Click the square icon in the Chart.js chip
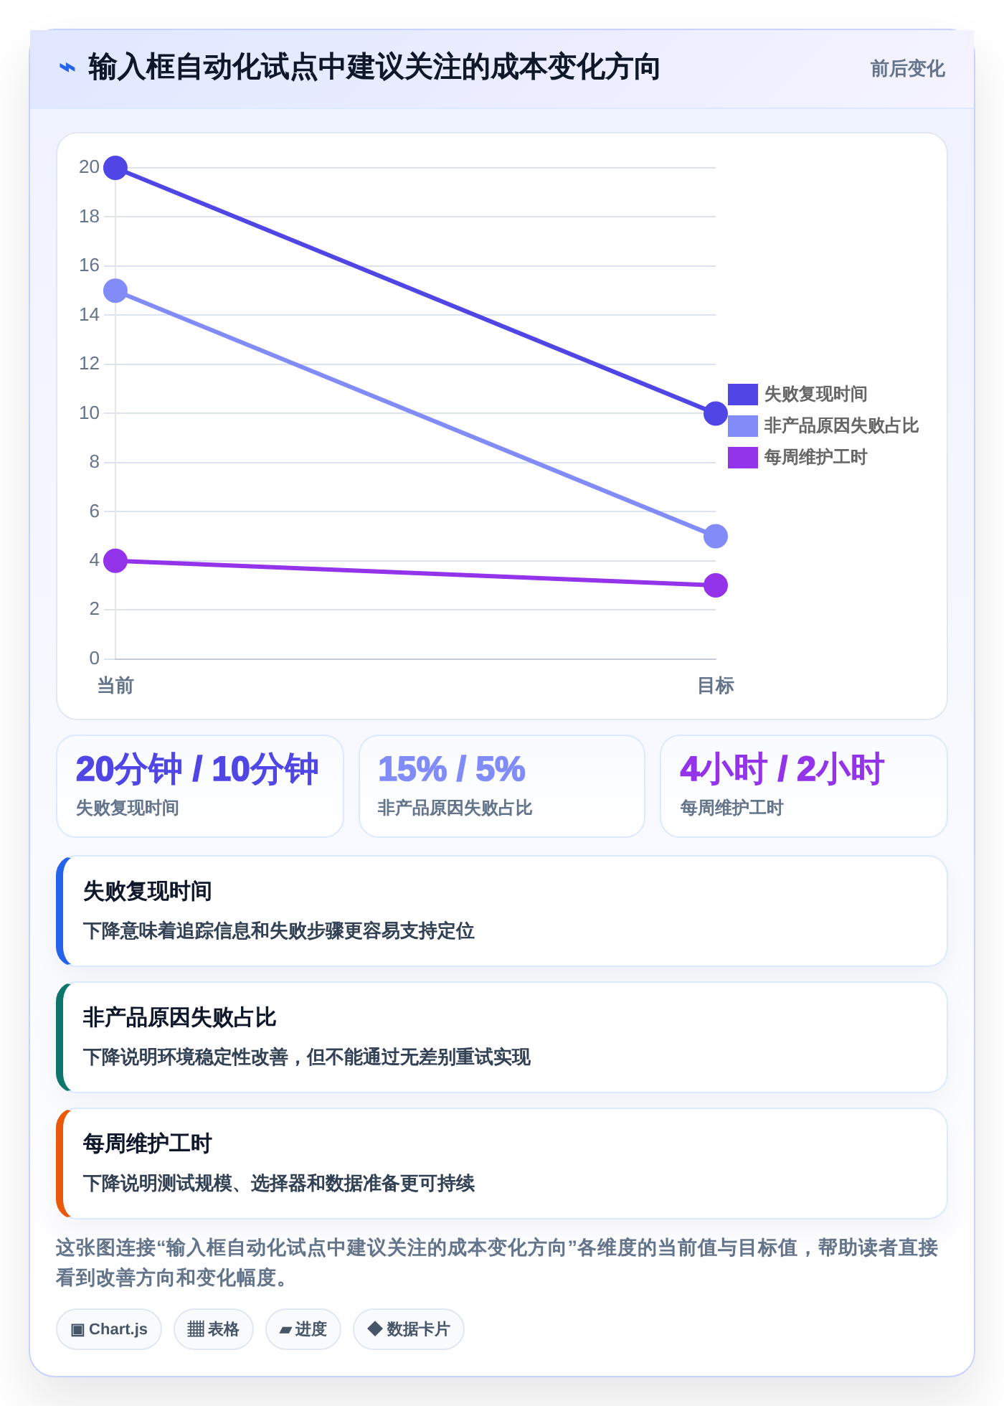The height and width of the screenshot is (1406, 1004). 77,1330
